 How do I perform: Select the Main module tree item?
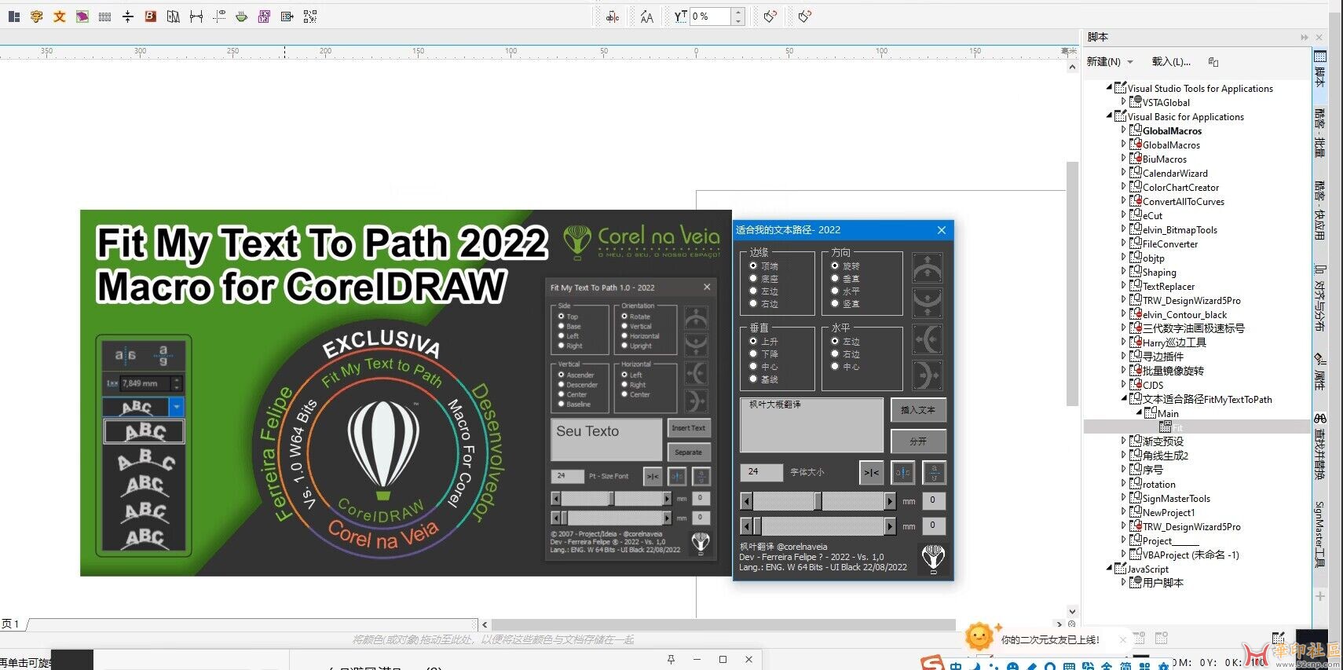(1168, 413)
